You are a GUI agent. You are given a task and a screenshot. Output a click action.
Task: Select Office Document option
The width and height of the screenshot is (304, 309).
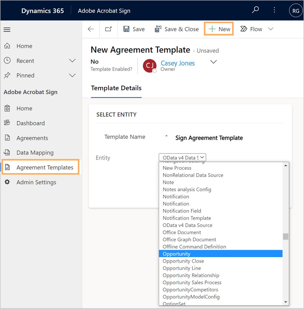(221, 232)
